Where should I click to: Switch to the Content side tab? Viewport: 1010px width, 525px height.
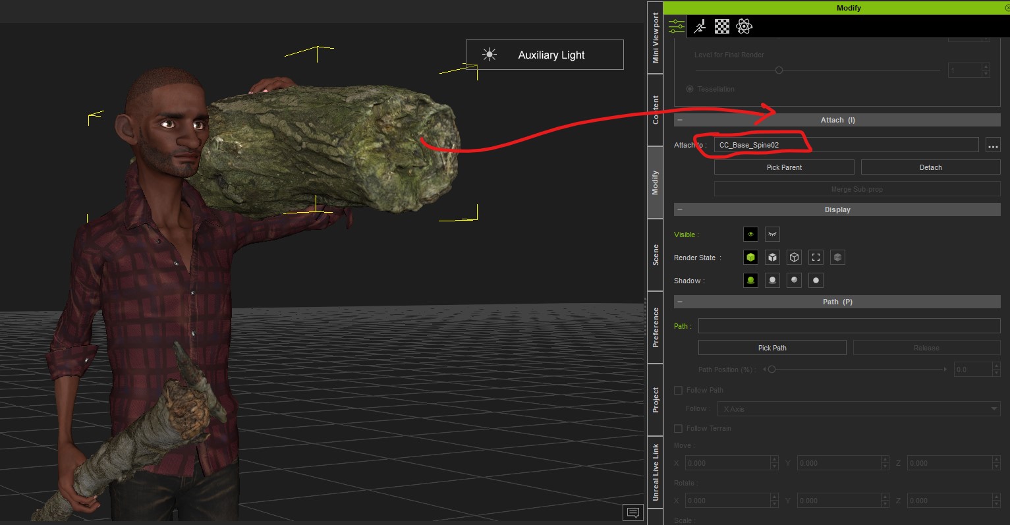click(x=655, y=110)
